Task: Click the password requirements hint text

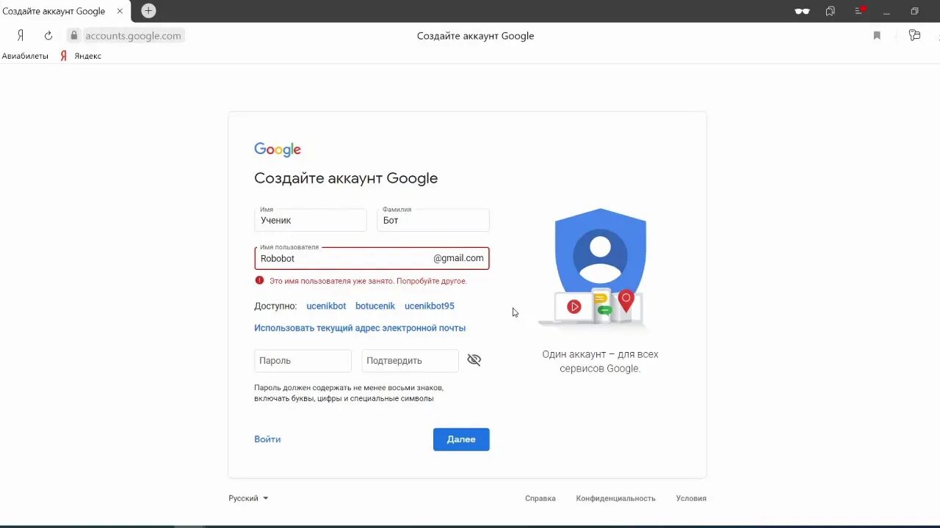Action: pos(350,393)
